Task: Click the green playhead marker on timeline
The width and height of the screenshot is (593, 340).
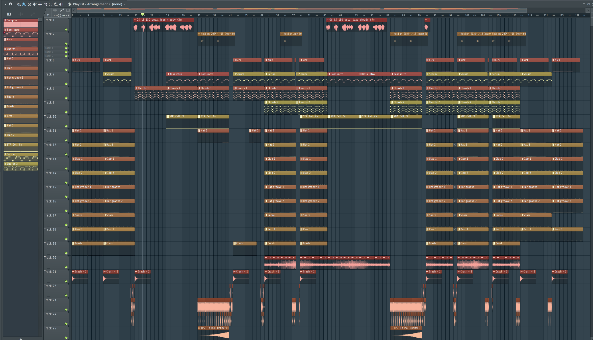Action: coord(143,15)
